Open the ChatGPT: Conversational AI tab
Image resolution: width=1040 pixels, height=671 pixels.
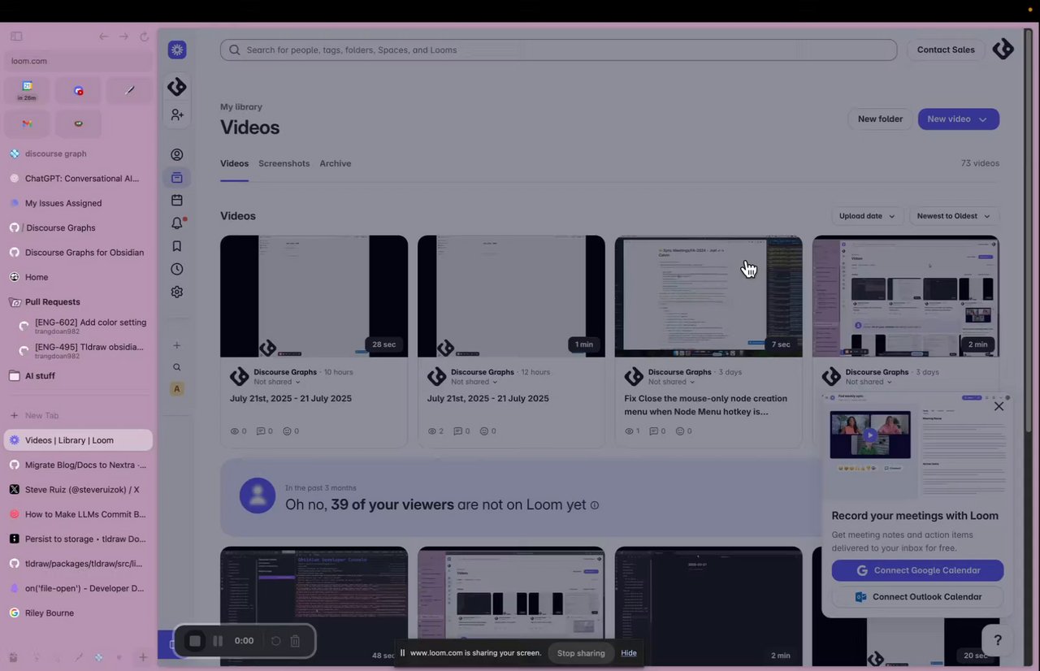click(x=78, y=178)
